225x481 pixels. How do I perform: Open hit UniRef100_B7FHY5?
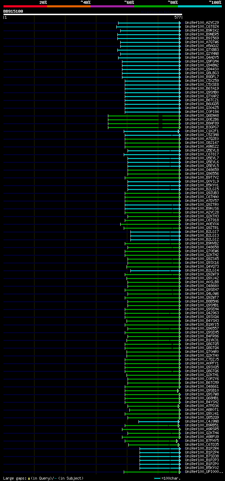(x=202, y=441)
